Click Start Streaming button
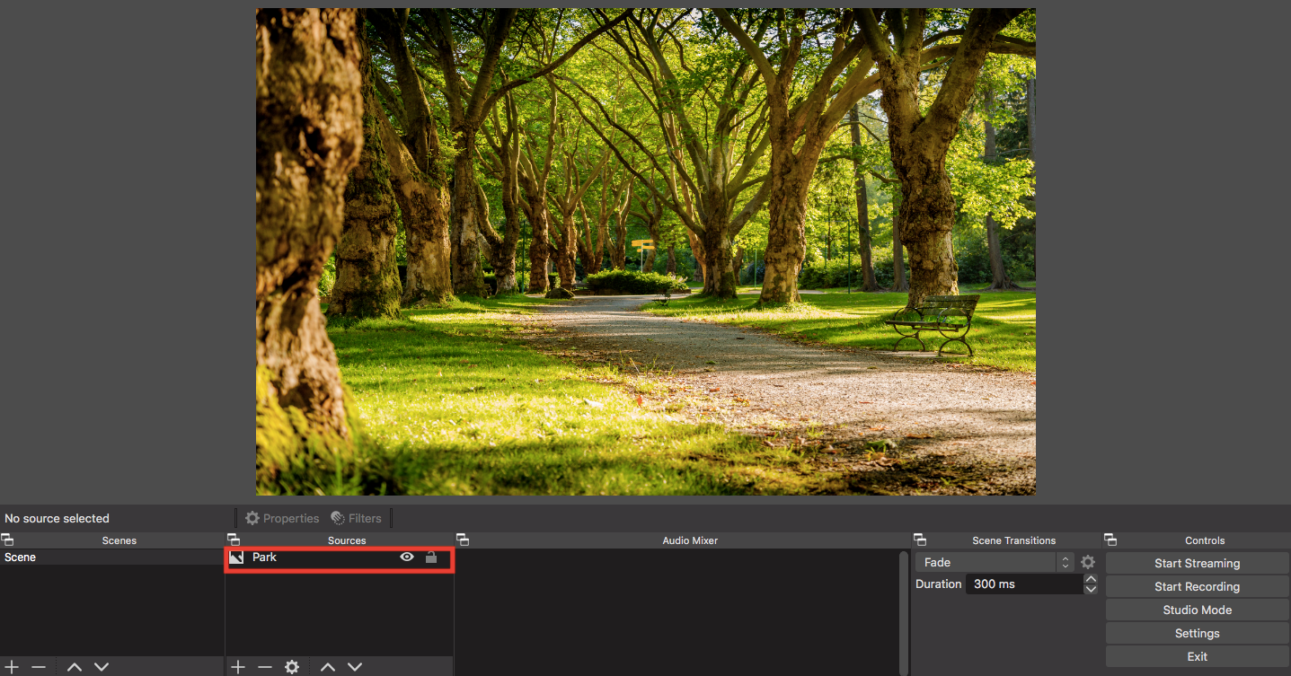Viewport: 1291px width, 676px height. 1197,563
